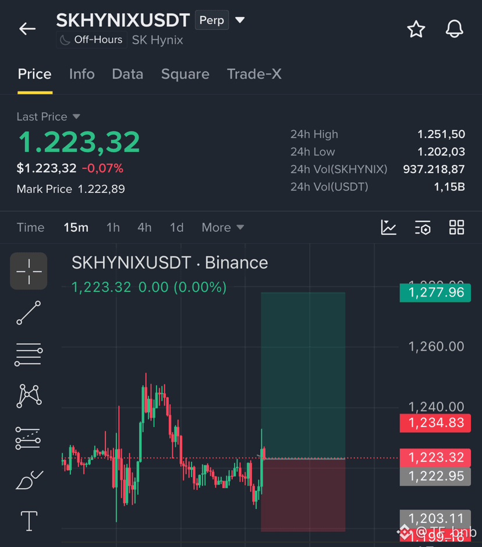
Task: Open the Last Price dropdown
Action: click(48, 117)
